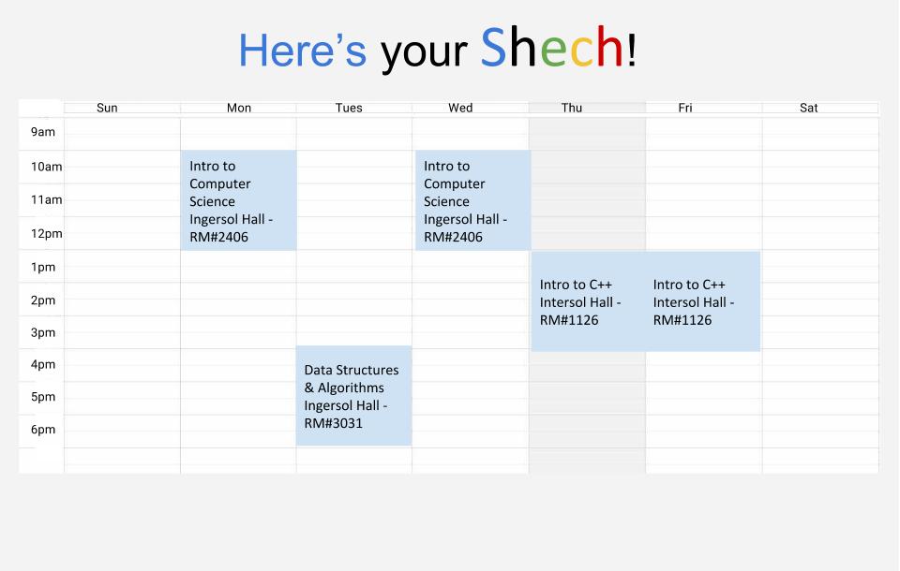This screenshot has height=571, width=900.
Task: Select Friday Intro to C++ event
Action: tap(703, 301)
